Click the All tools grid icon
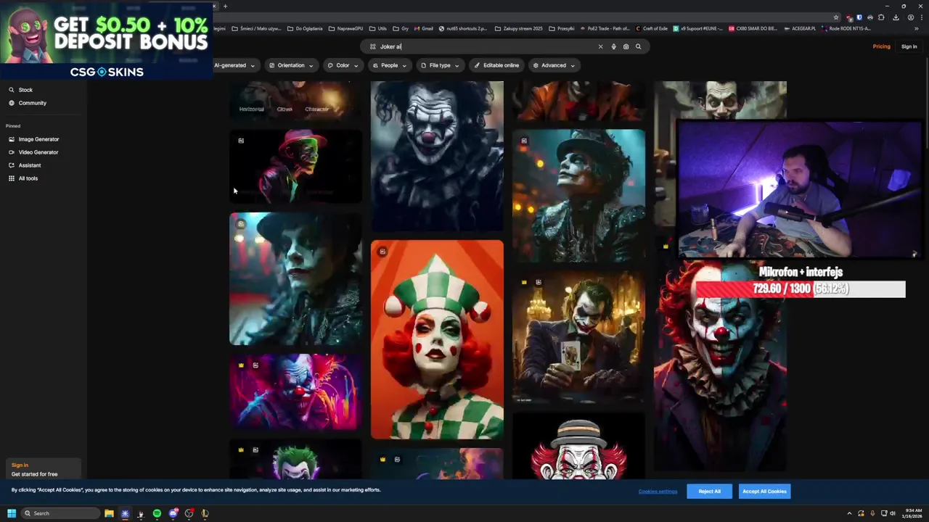 pyautogui.click(x=12, y=178)
